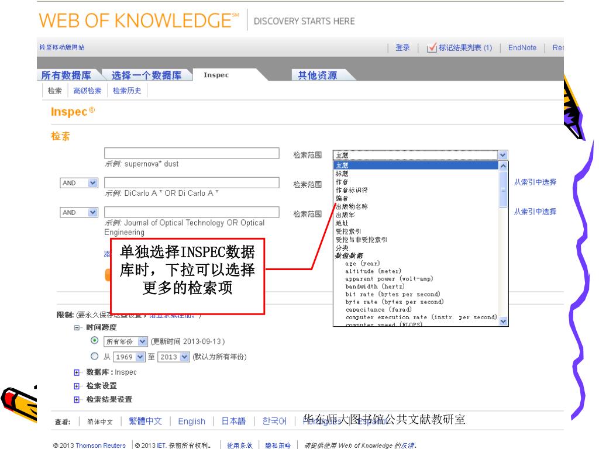Open 标记结果列表 (1) link
This screenshot has width=599, height=449.
tap(465, 48)
